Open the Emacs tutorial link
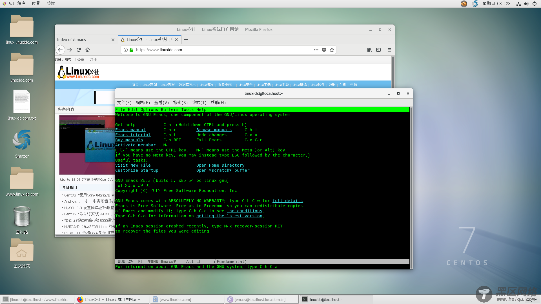 pyautogui.click(x=133, y=135)
